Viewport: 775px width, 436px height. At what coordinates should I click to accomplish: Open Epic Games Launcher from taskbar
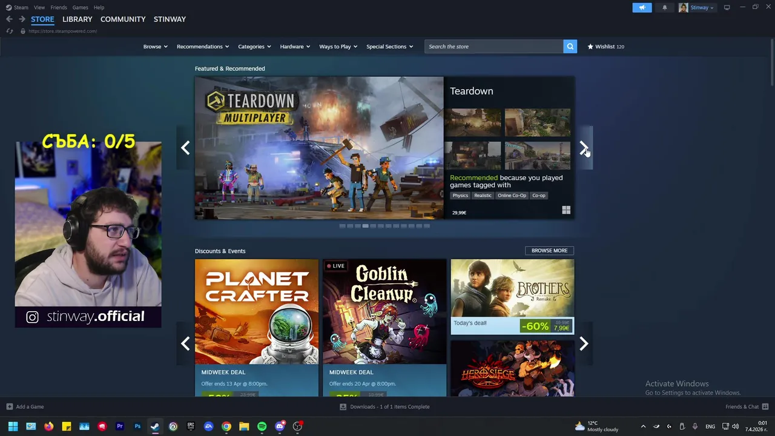coord(191,426)
